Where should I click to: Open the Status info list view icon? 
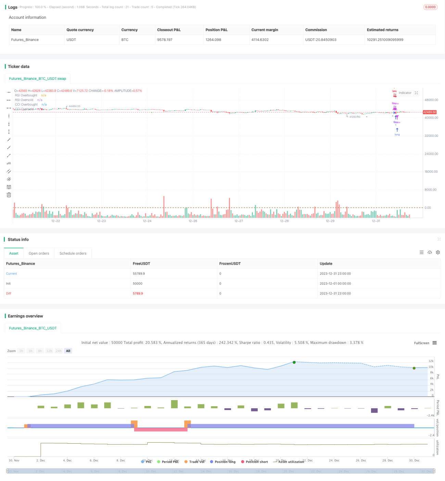[421, 252]
